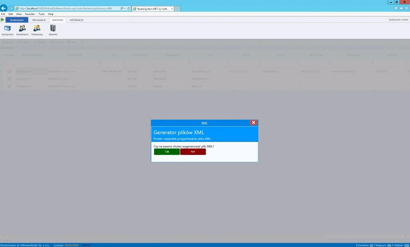Go back with the browser back arrow
Viewport: 410px width, 247px height.
(x=4, y=8)
